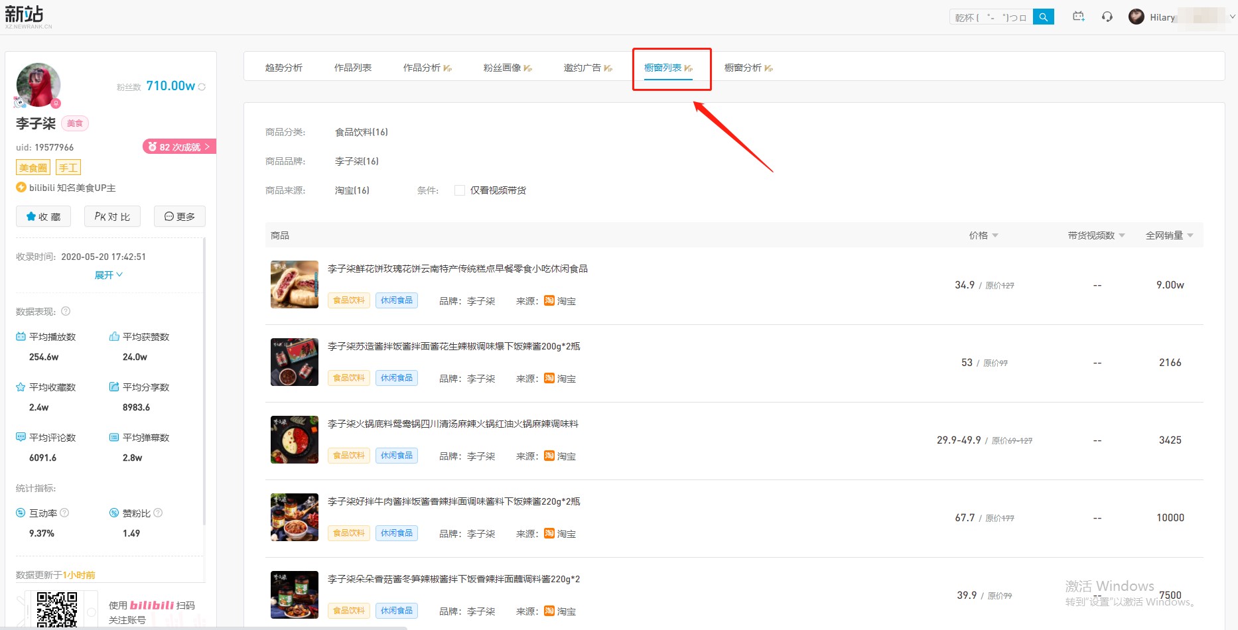Screen dimensions: 1238x630
Task: Enable 仅看视频带货 checkbox
Action: pos(460,190)
